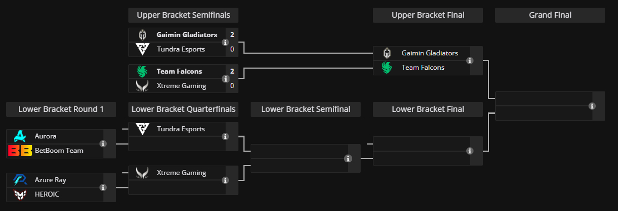View Azure Ray vs HEROIC info icon
Image resolution: width=618 pixels, height=211 pixels.
[x=103, y=187]
